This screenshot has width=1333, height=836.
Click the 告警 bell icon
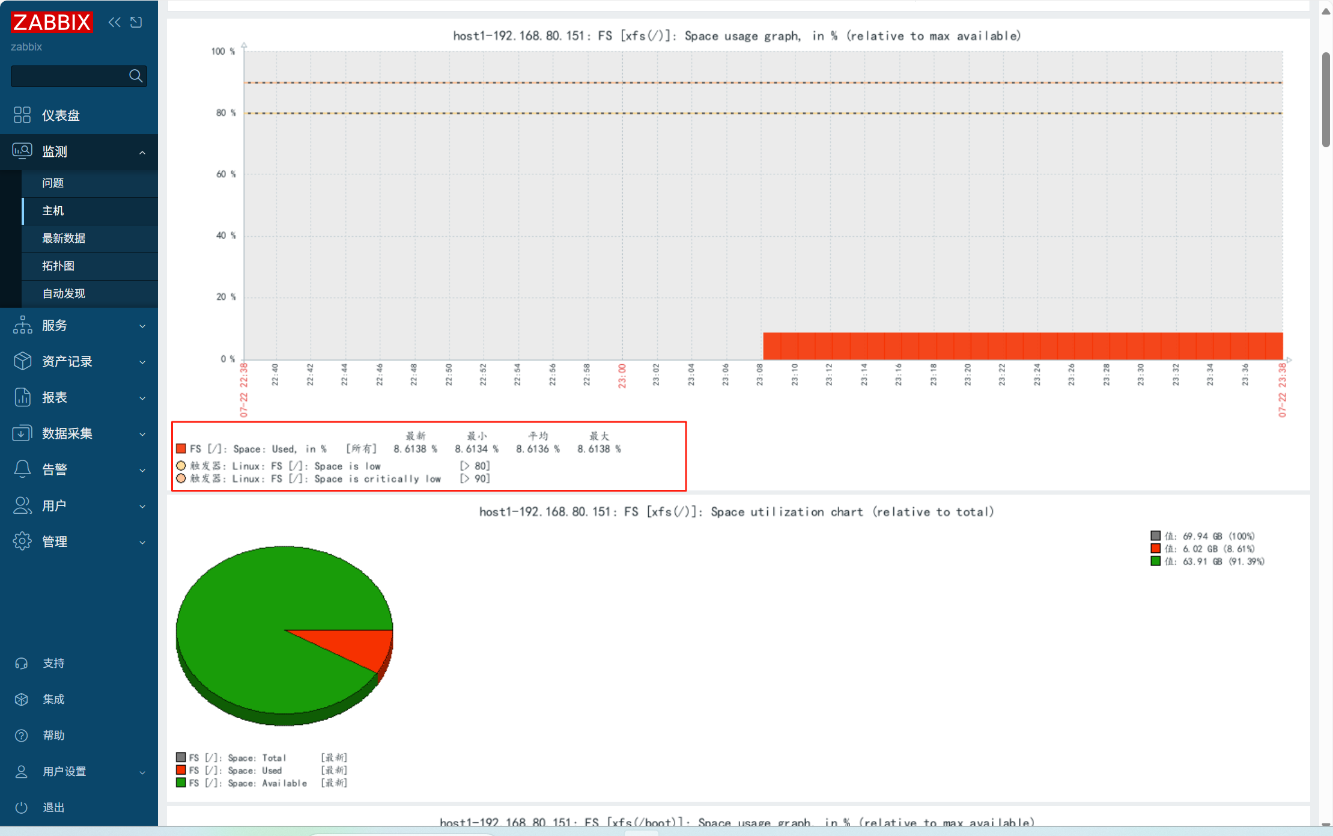point(22,469)
